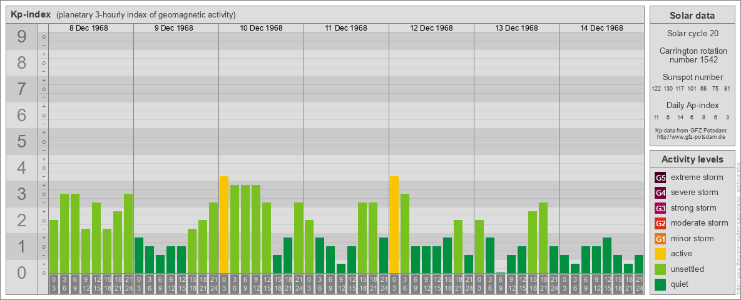This screenshot has height=300, width=741.
Task: Click the 0-3 hour bar on 9 Dec 1968
Action: pyautogui.click(x=139, y=255)
